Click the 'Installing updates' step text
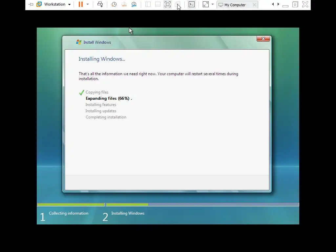The image size is (336, 252). 101,111
